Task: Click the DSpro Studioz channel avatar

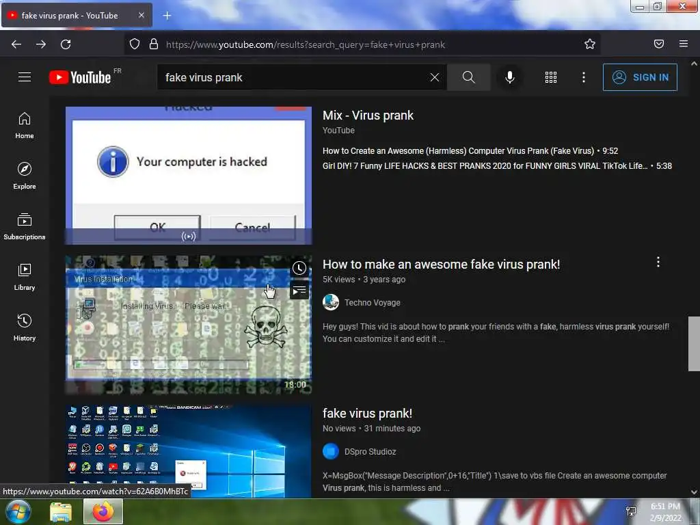Action: [331, 451]
